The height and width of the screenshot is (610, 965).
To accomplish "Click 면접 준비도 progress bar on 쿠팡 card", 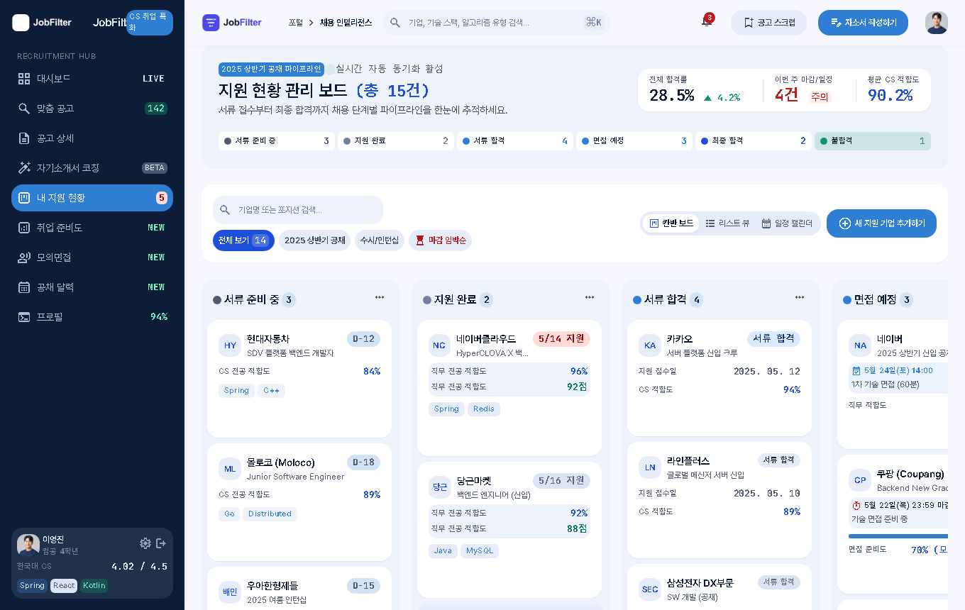I will 899,536.
